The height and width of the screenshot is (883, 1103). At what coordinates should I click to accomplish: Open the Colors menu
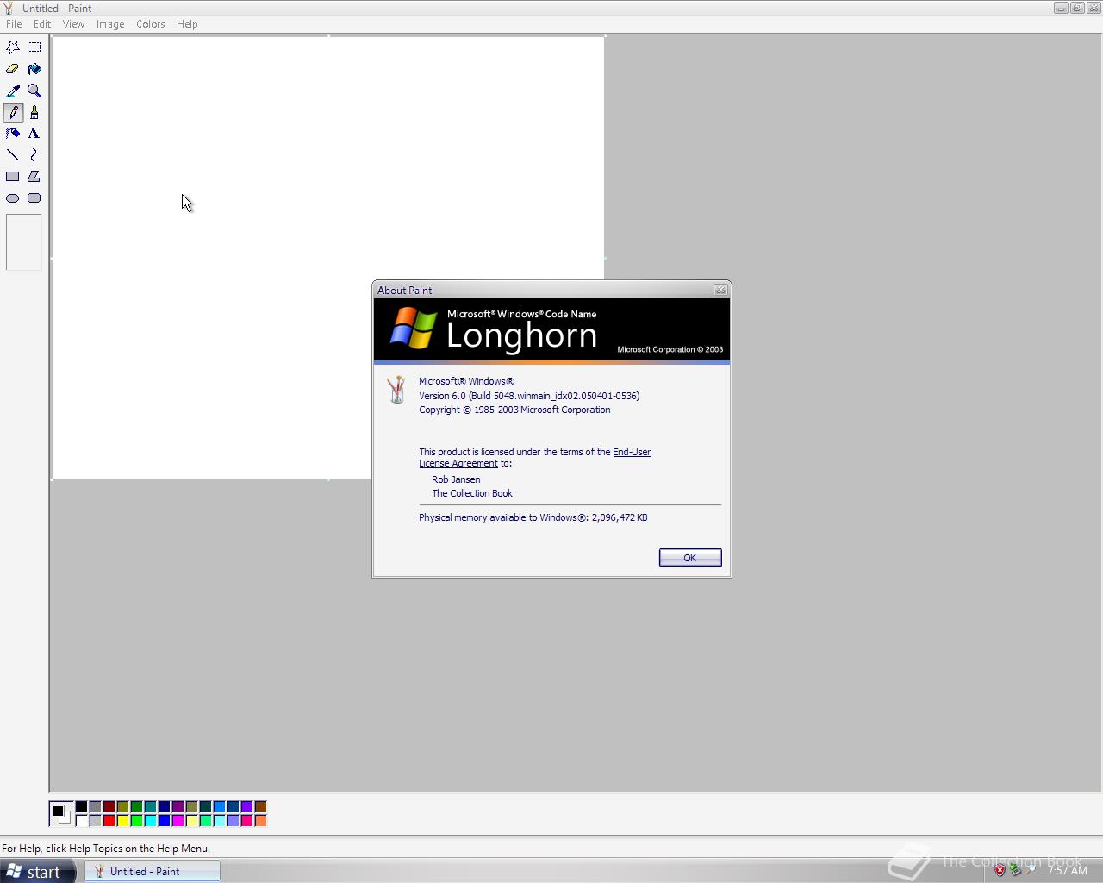pyautogui.click(x=150, y=24)
